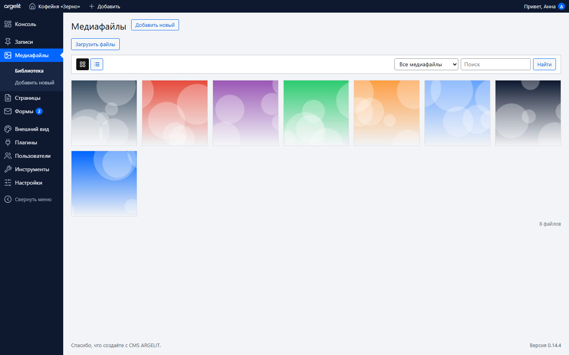
Task: Click the CMS ARGELIT footer text
Action: click(x=145, y=346)
